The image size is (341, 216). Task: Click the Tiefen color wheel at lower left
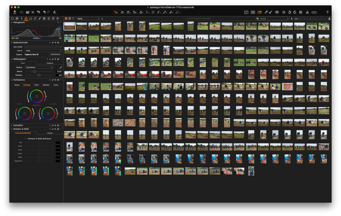[25, 113]
